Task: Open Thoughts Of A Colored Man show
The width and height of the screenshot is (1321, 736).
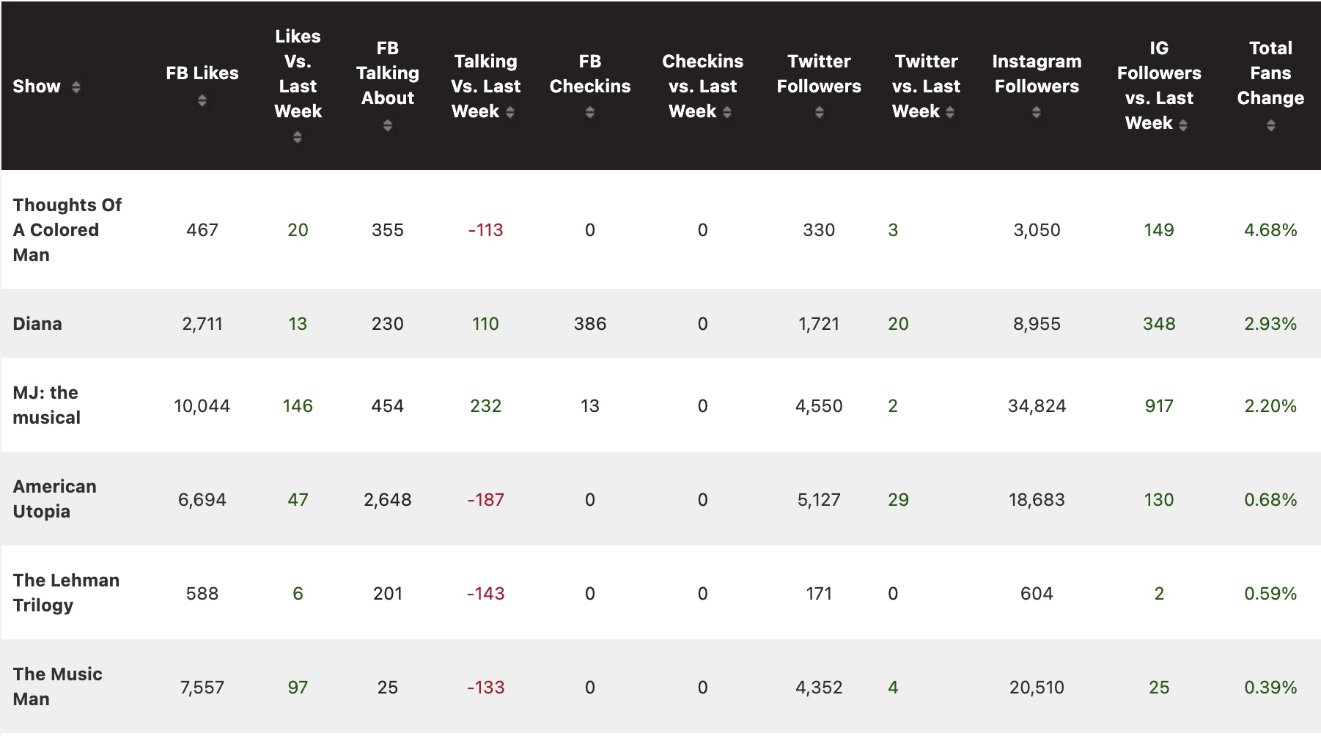Action: pyautogui.click(x=67, y=229)
